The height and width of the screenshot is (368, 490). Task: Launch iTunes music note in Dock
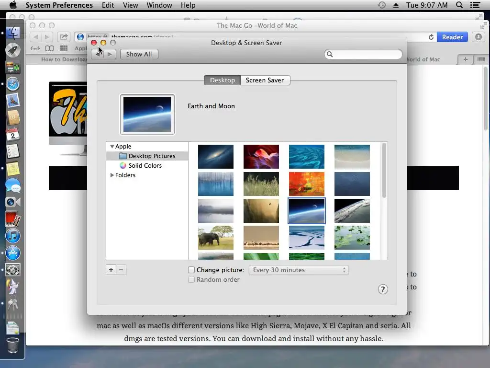[13, 236]
